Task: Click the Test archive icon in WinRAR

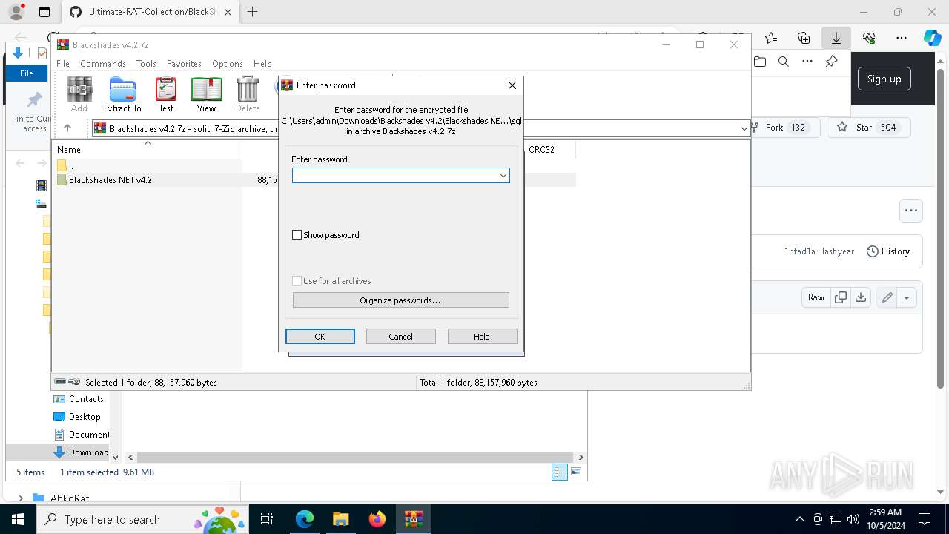Action: coord(166,94)
